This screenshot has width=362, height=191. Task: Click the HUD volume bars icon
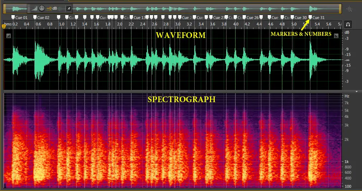[x=34, y=9]
